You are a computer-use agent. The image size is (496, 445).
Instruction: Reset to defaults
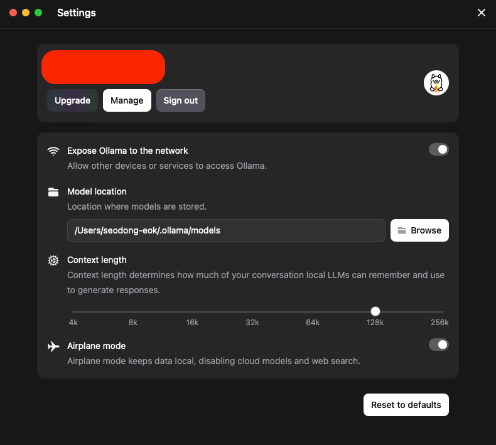(406, 405)
